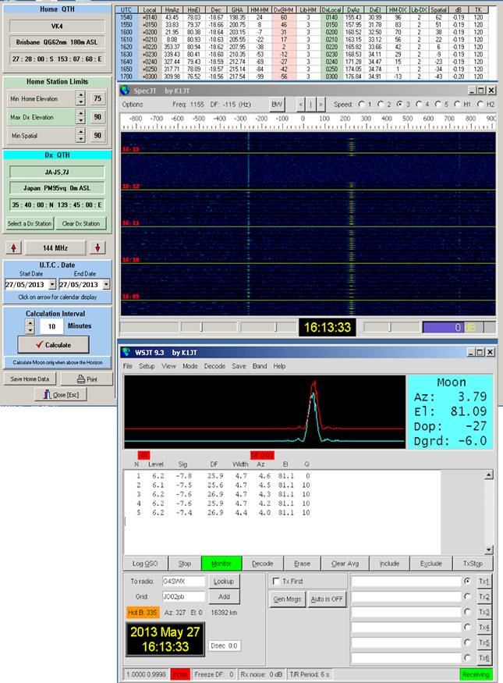
Task: Click the left arrow button in SpecJT toolbar
Action: pos(301,104)
